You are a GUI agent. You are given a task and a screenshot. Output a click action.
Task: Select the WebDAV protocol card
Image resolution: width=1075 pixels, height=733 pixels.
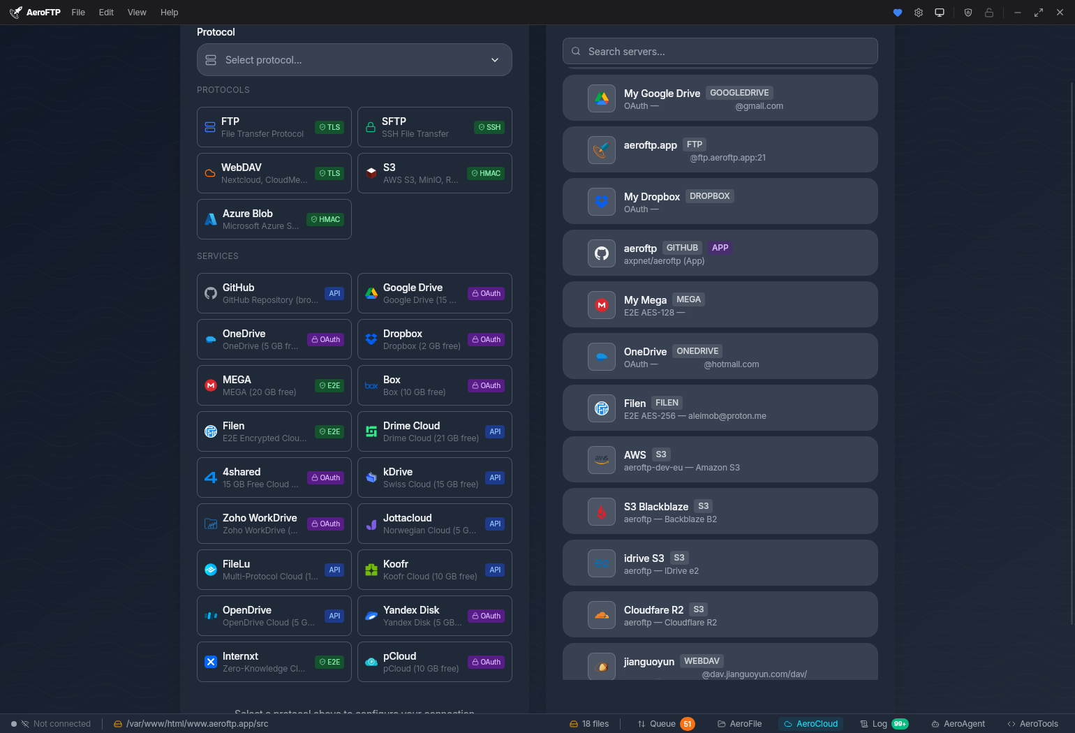(x=274, y=173)
